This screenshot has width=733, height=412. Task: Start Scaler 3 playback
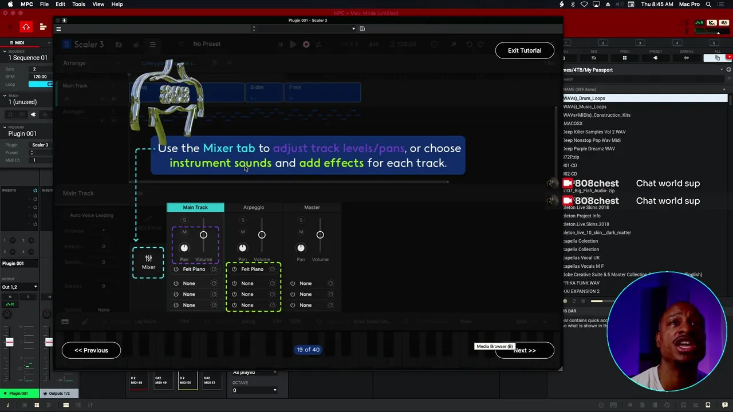[x=293, y=45]
